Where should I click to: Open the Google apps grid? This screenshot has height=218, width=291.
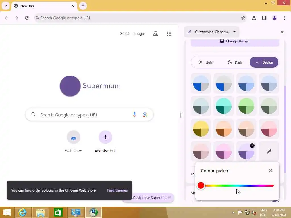click(x=169, y=34)
